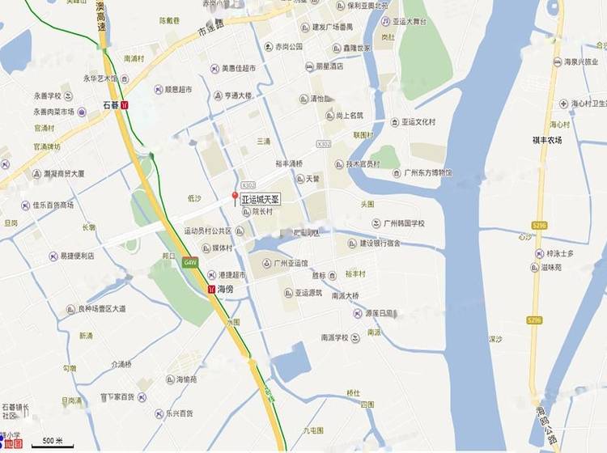Click the 广州东方博物馆 museum icon
Screen dimensions: 607x453
pyautogui.click(x=397, y=173)
